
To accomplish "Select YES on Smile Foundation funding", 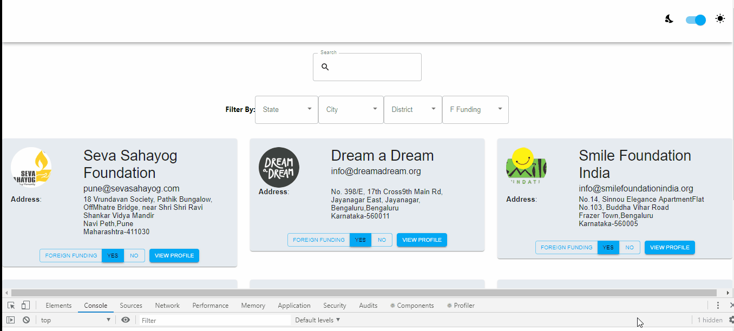I will tap(608, 248).
